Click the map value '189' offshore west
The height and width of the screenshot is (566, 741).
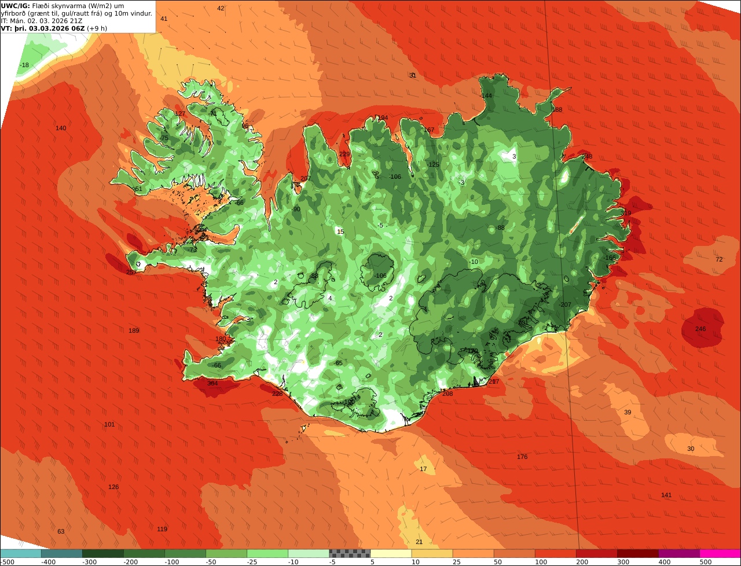134,330
